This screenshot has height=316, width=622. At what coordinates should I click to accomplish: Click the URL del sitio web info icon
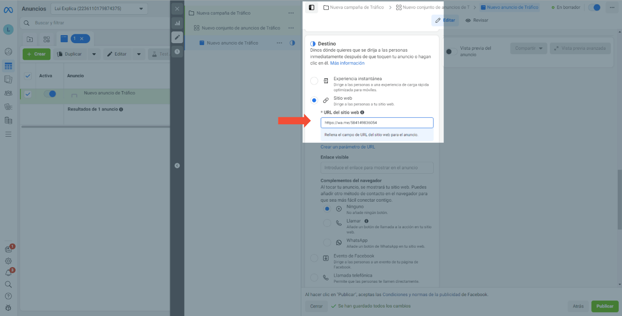click(362, 112)
